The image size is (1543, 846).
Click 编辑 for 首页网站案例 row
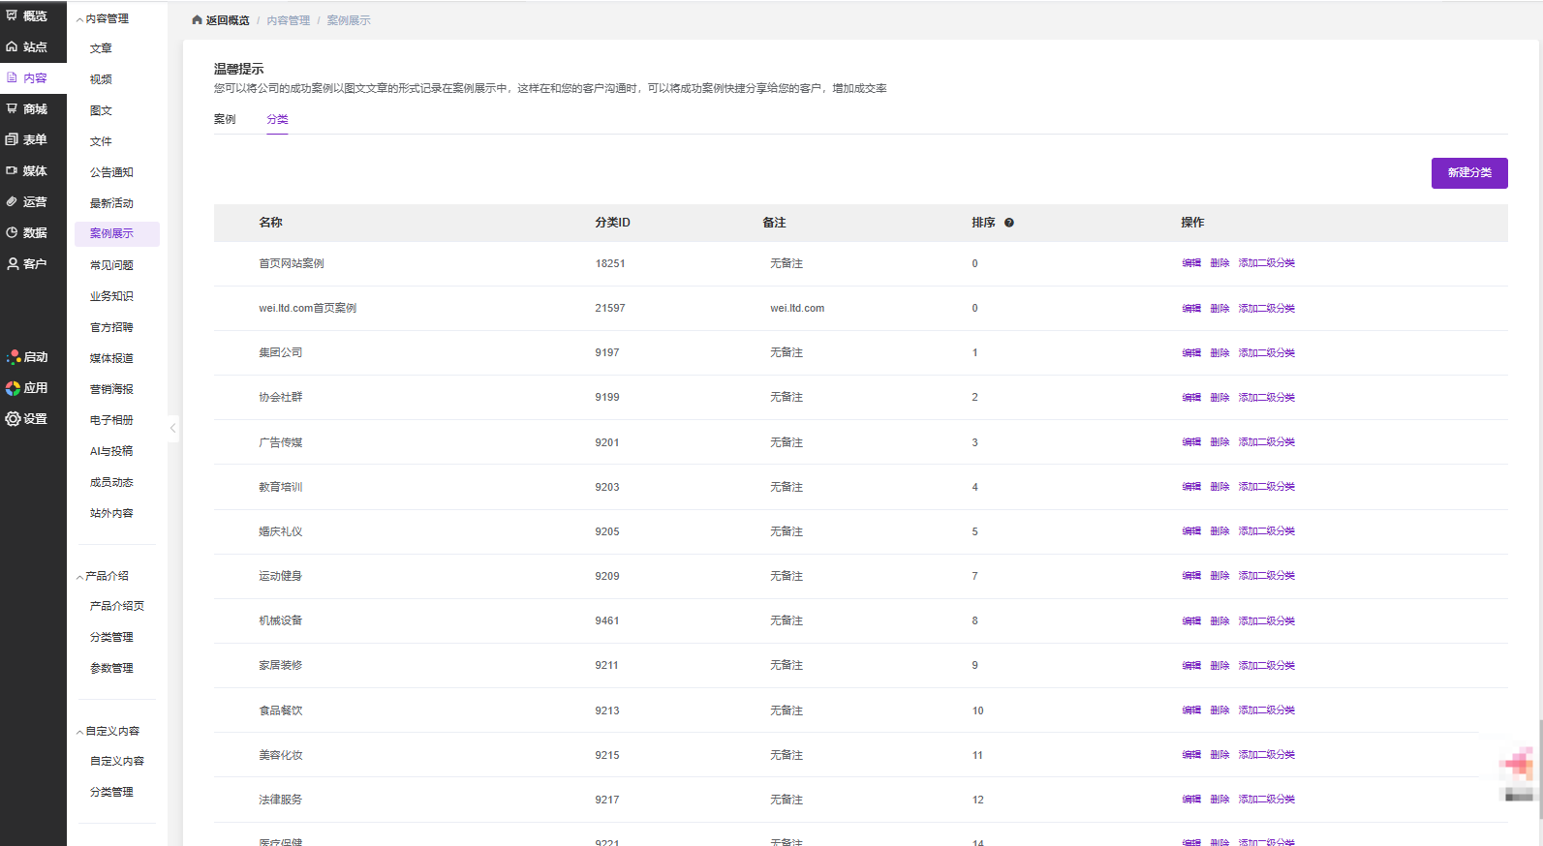coord(1190,263)
